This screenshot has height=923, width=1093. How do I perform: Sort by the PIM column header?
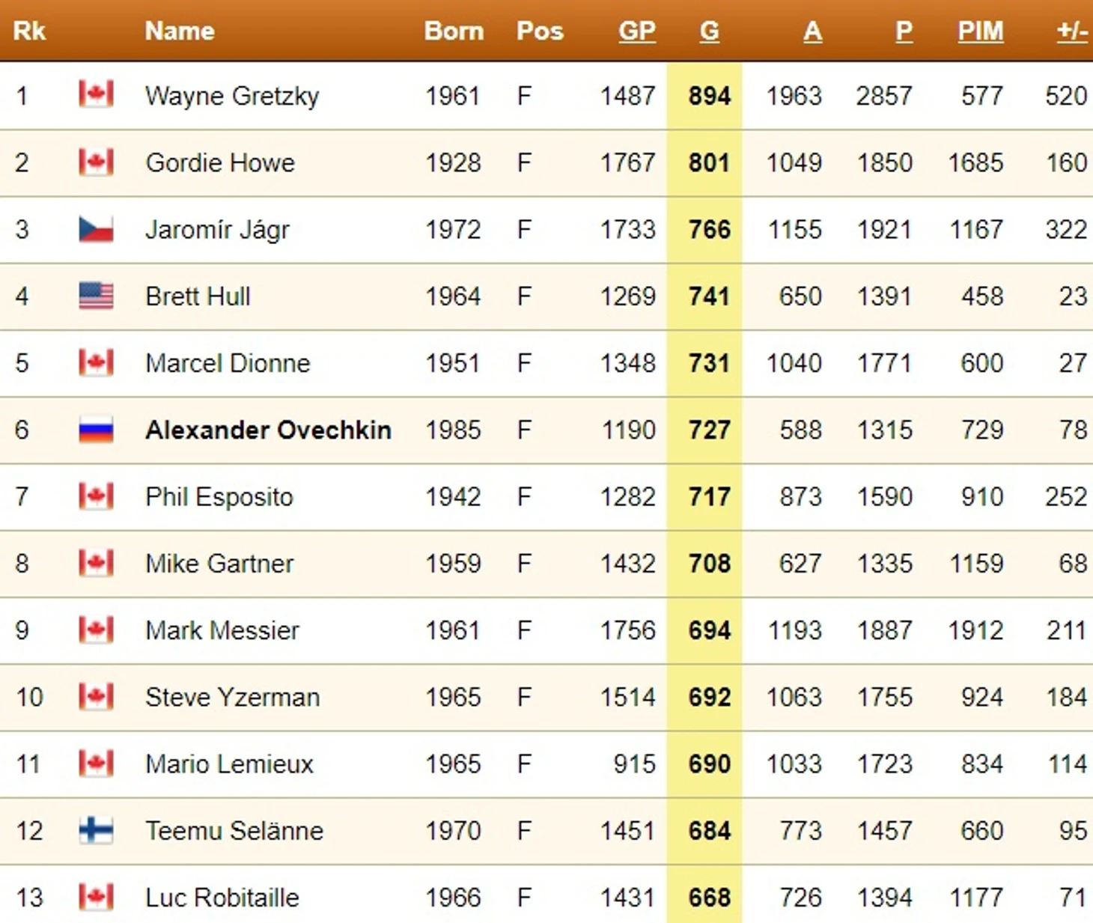[x=981, y=31]
